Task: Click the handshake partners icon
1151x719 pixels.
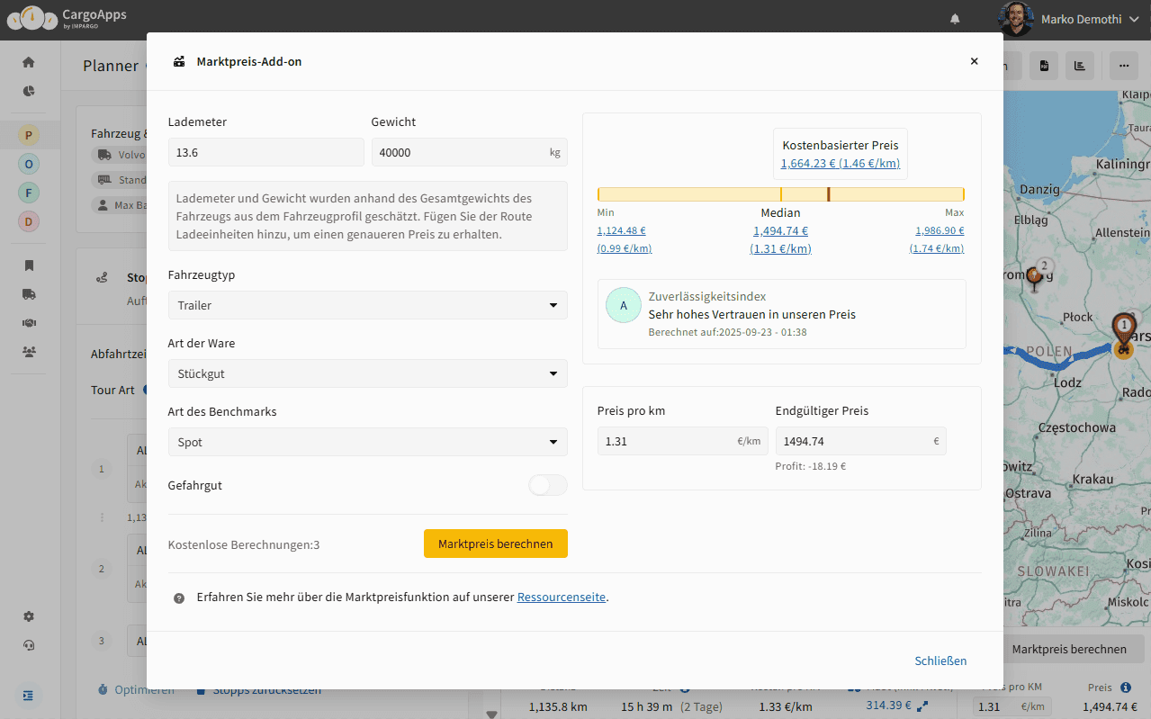Action: coord(29,323)
